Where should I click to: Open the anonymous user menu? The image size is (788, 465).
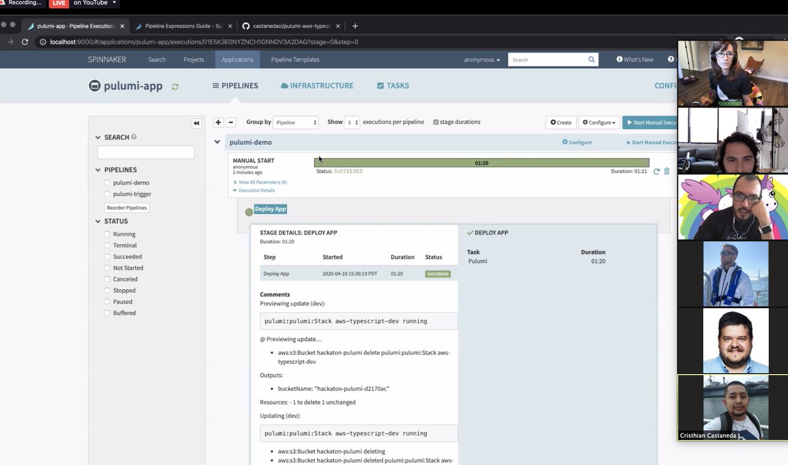(x=482, y=60)
